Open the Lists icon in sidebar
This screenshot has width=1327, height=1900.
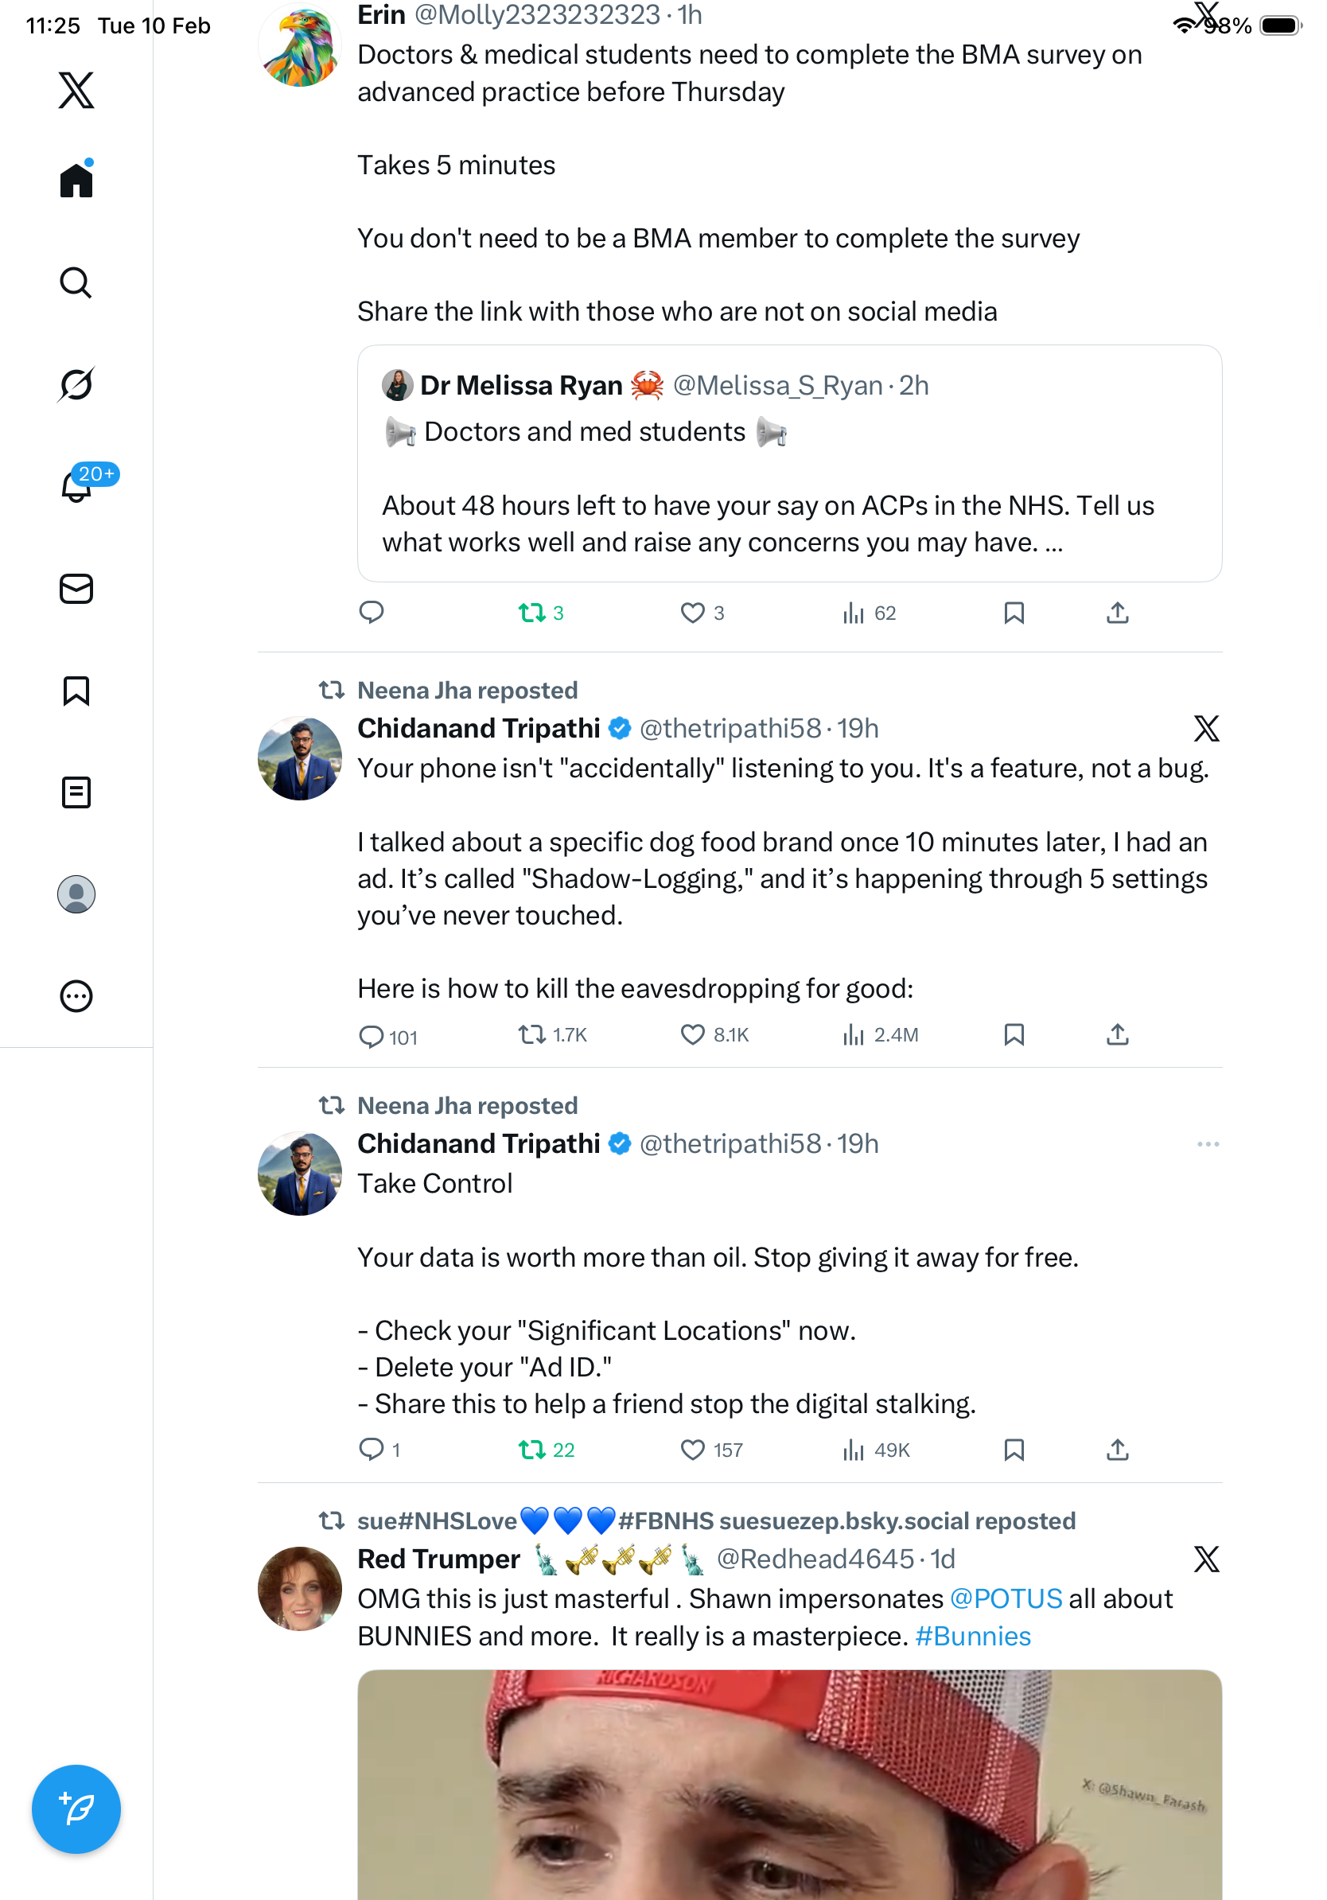(76, 792)
